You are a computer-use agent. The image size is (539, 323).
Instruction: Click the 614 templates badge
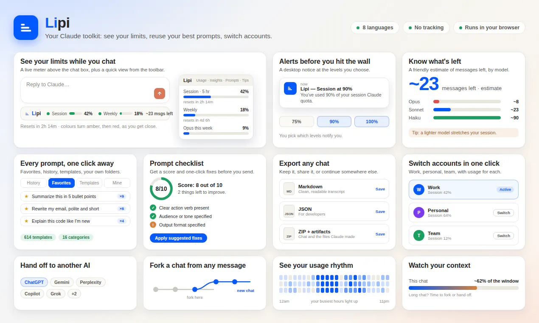click(x=38, y=237)
